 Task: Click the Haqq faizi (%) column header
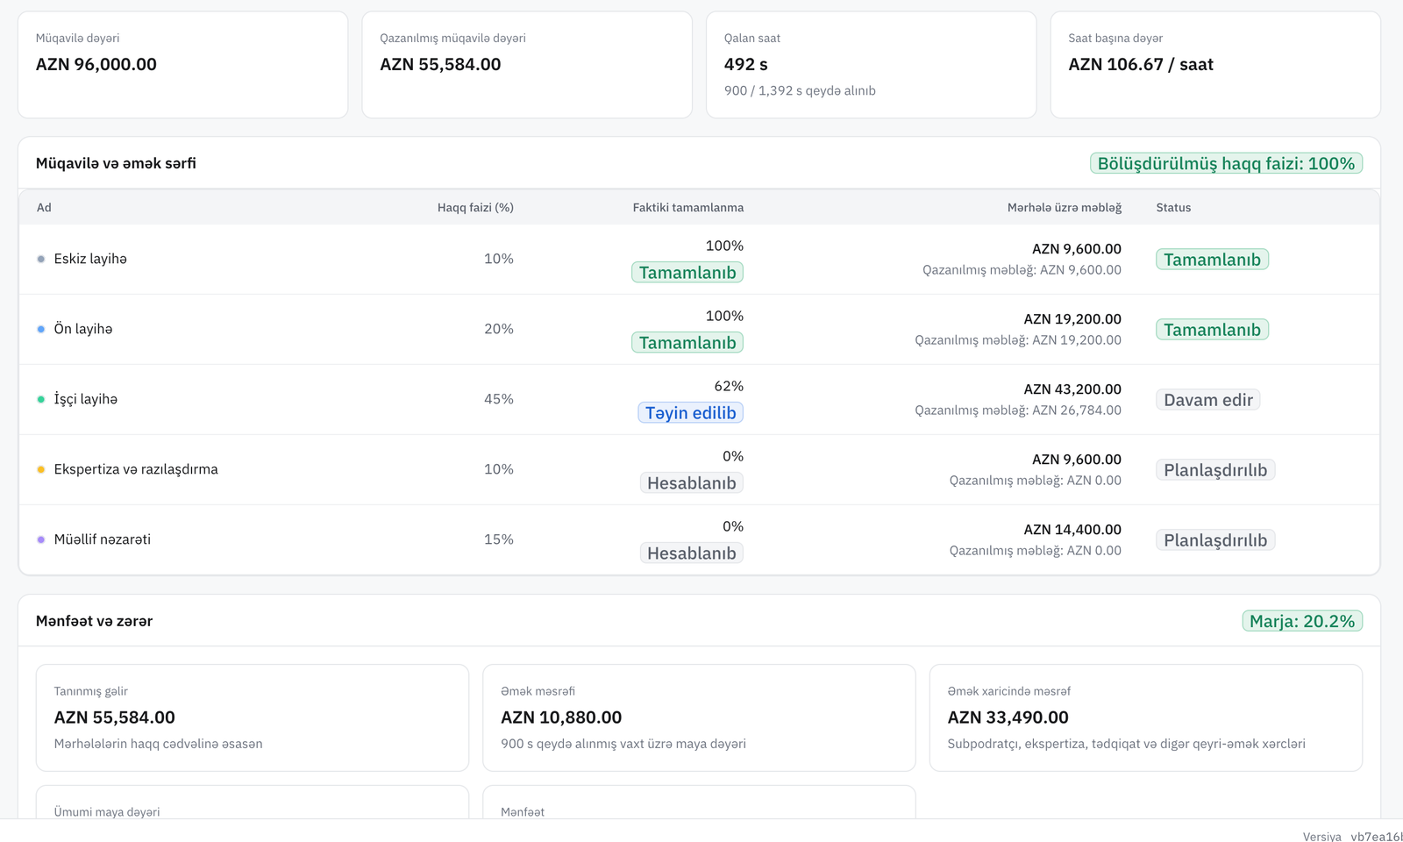(x=475, y=208)
